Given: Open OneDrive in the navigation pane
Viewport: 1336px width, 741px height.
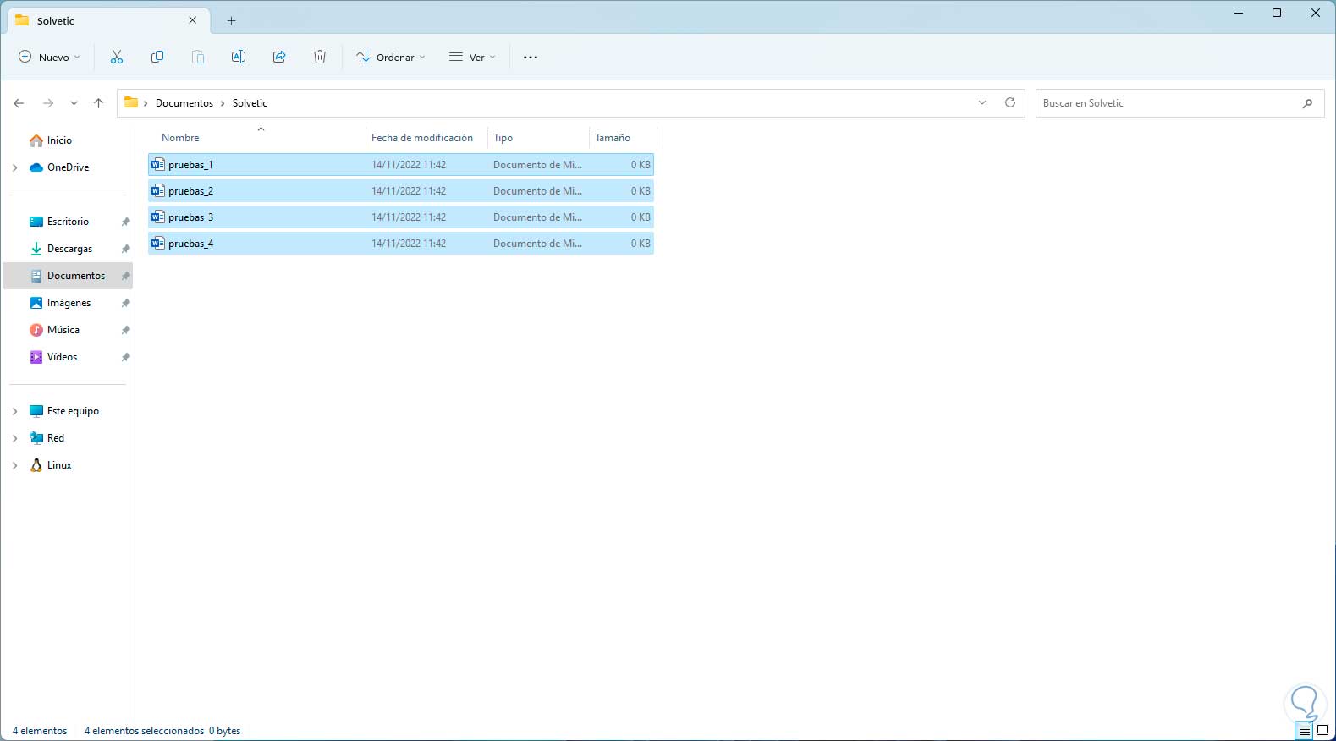Looking at the screenshot, I should (x=68, y=167).
